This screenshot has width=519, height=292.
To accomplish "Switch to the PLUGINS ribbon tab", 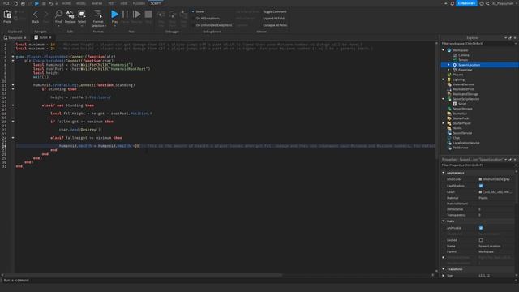I will [x=139, y=3].
